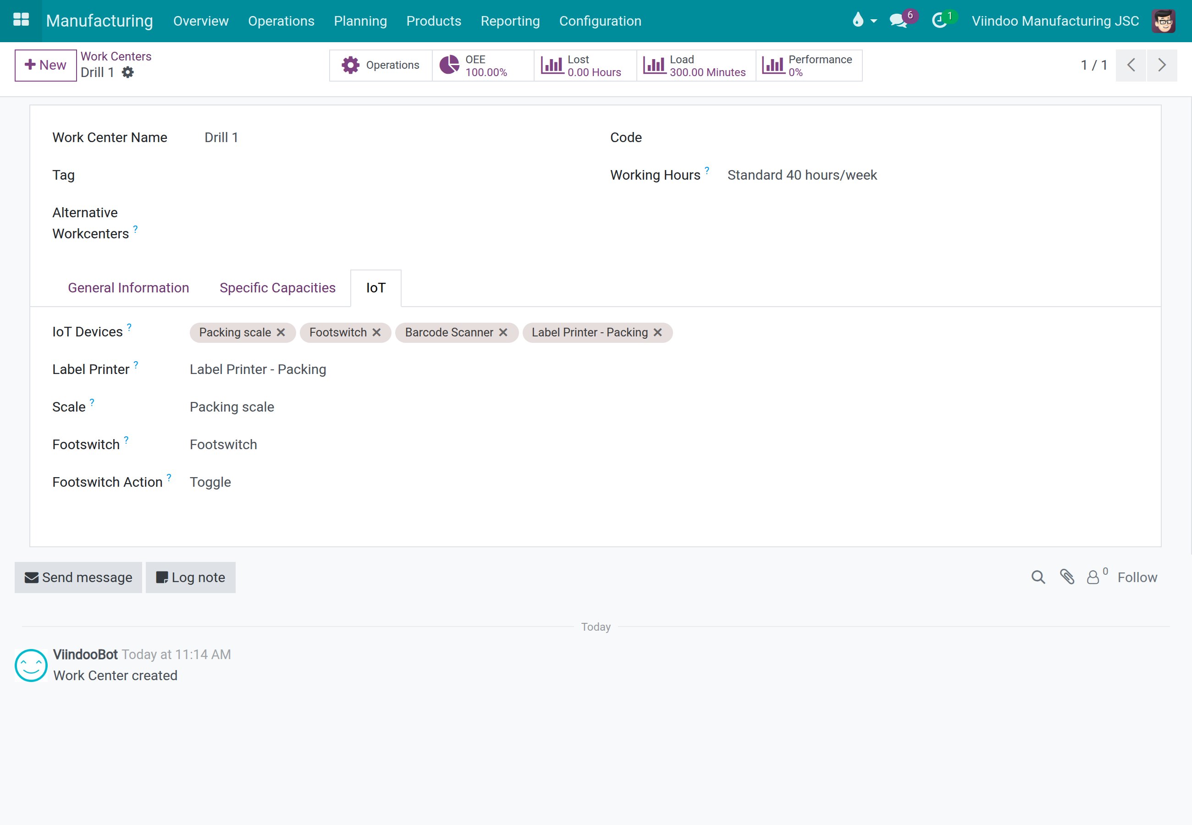Search messages with the magnifier icon
Viewport: 1192px width, 825px height.
[x=1038, y=577]
